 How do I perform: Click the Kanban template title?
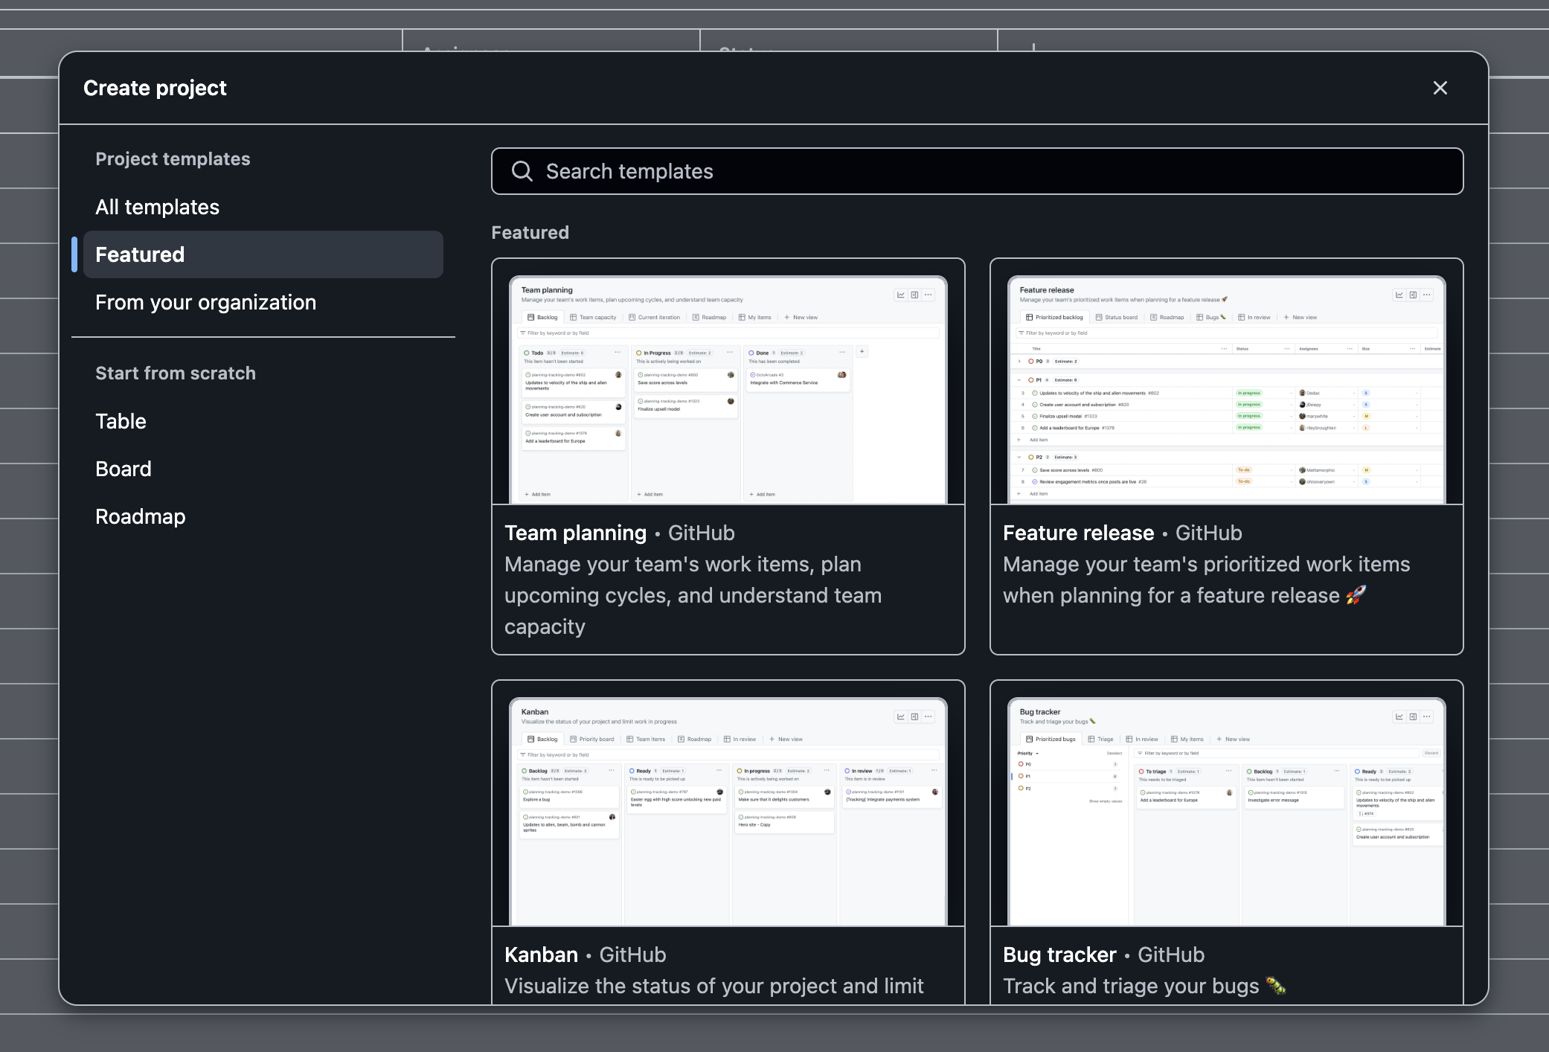(x=541, y=955)
